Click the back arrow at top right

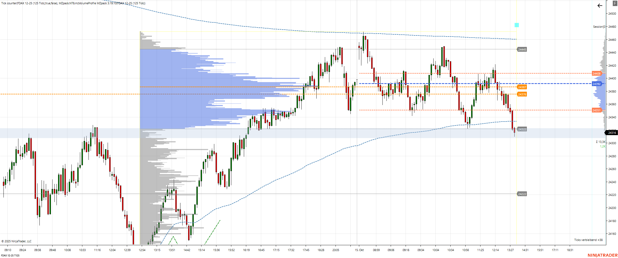coord(600,6)
